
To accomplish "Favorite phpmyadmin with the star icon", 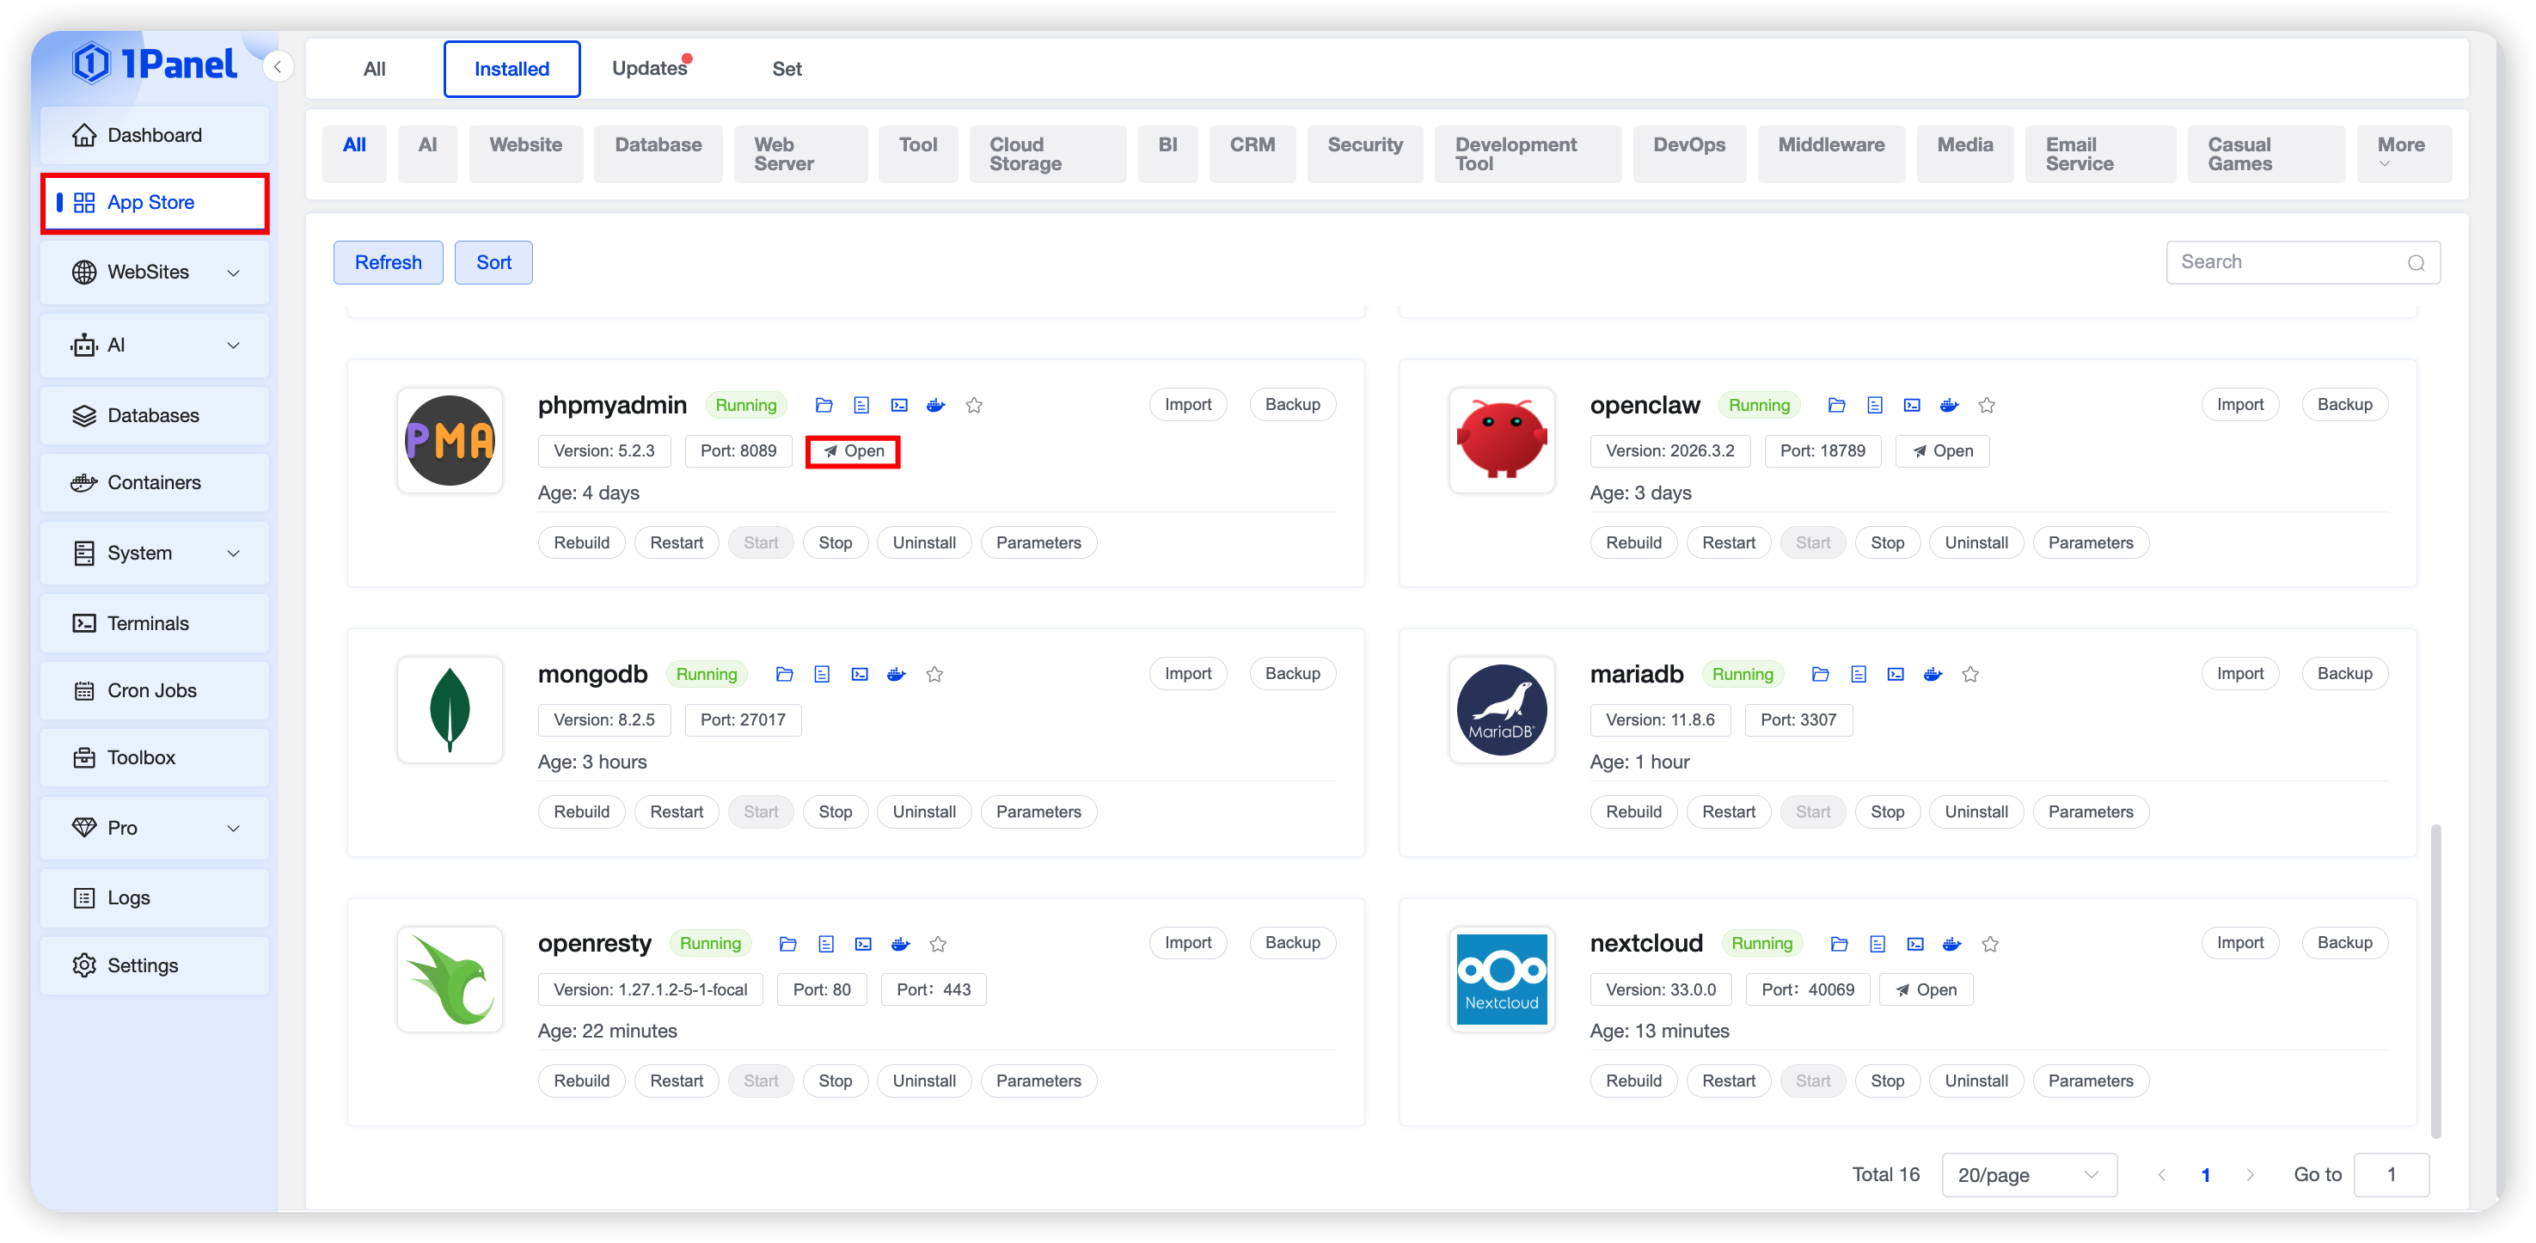I will (974, 406).
